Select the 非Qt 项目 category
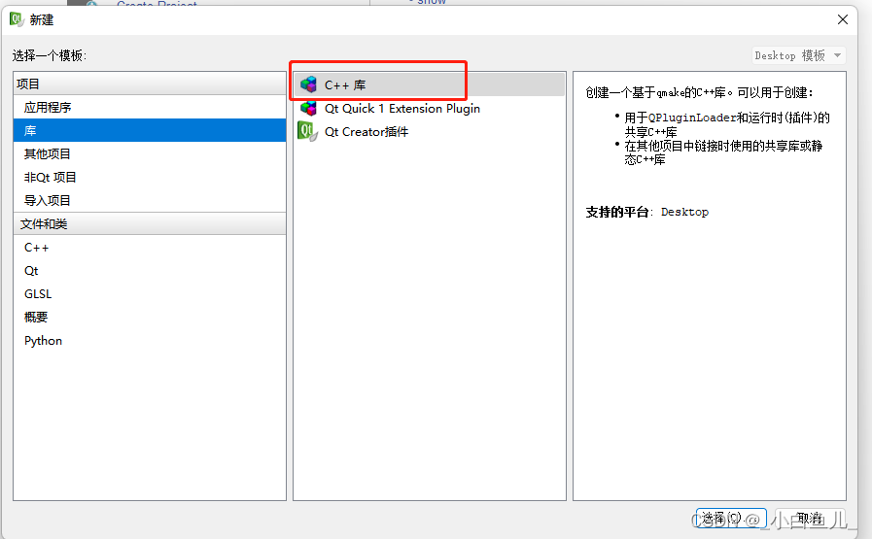 [x=150, y=178]
